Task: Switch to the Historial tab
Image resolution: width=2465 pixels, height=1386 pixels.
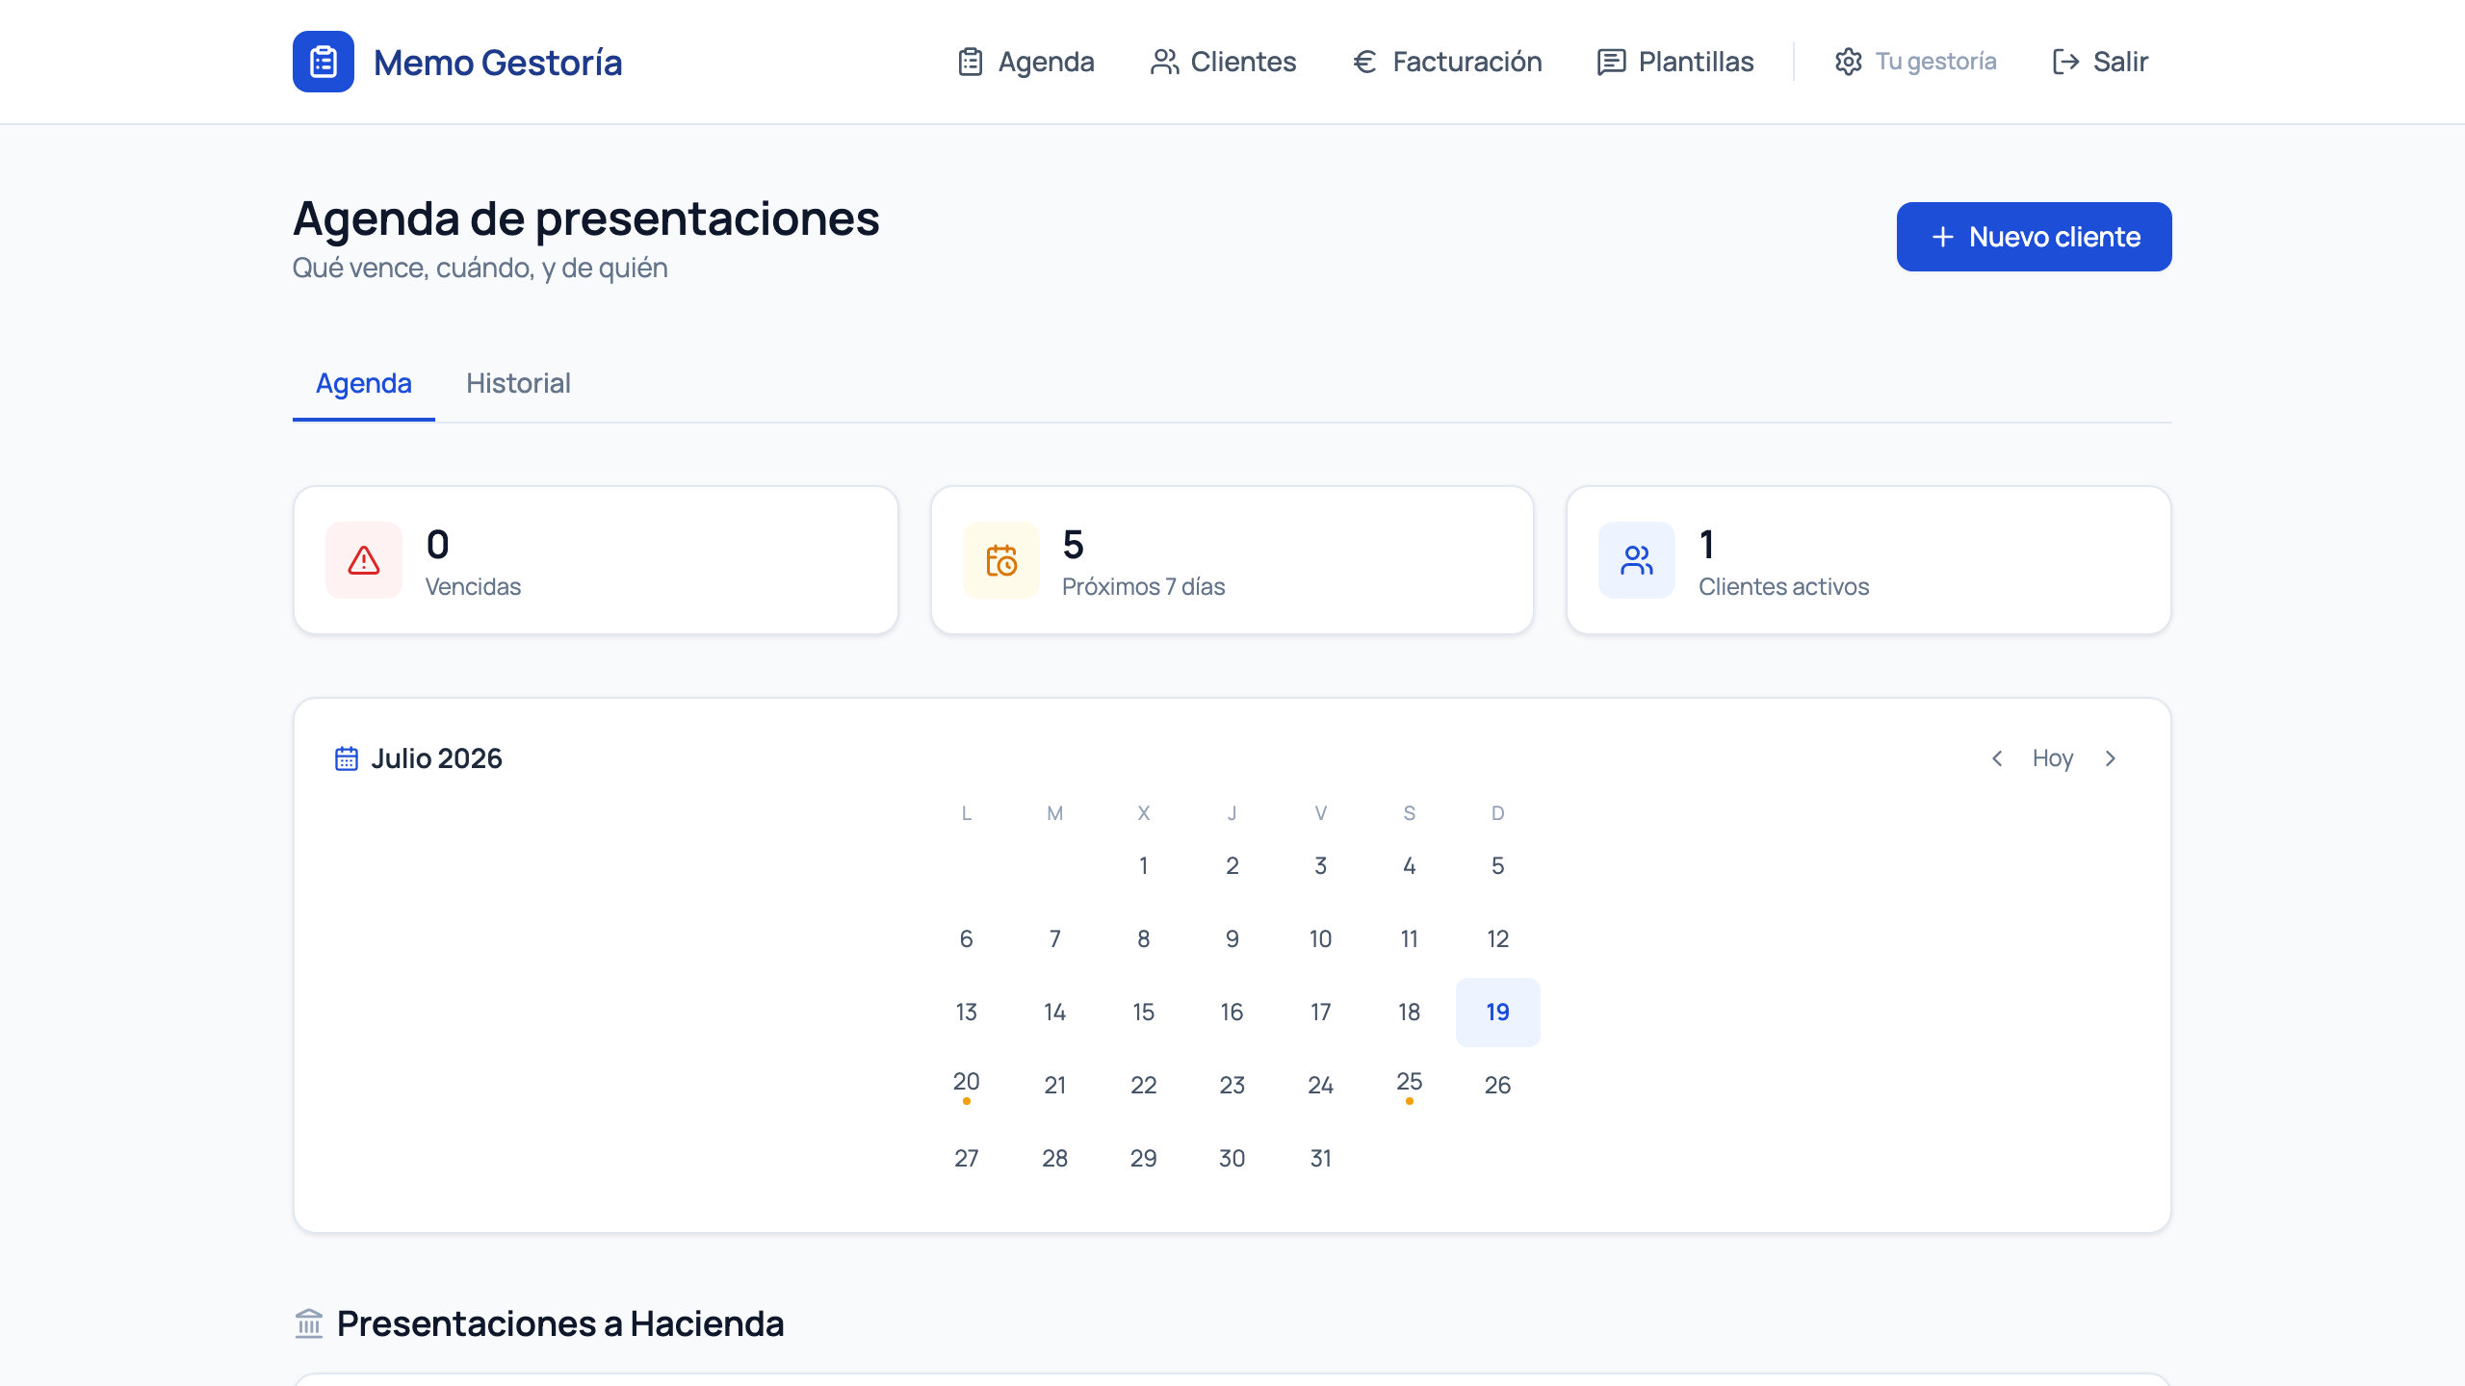Action: pyautogui.click(x=518, y=383)
